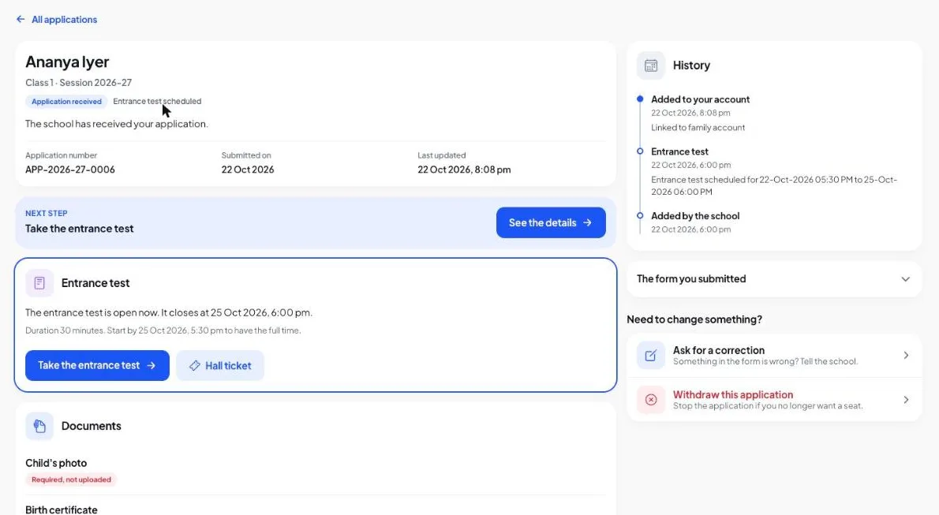939x515 pixels.
Task: Click the Entrance test history entry title
Action: (x=679, y=151)
